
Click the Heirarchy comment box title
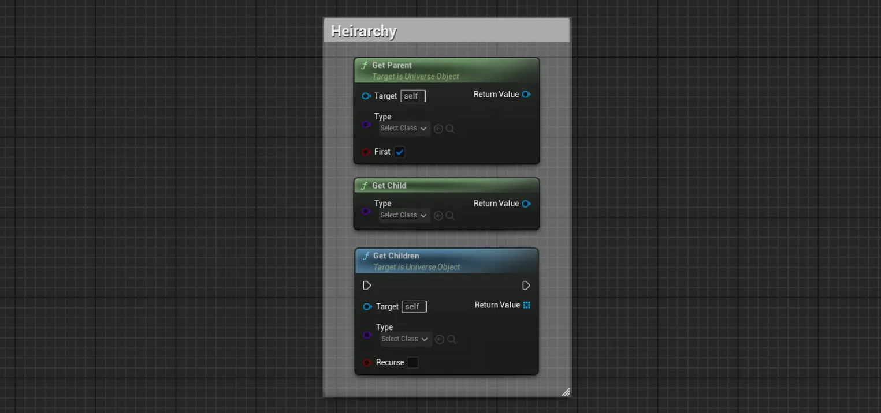tap(364, 31)
